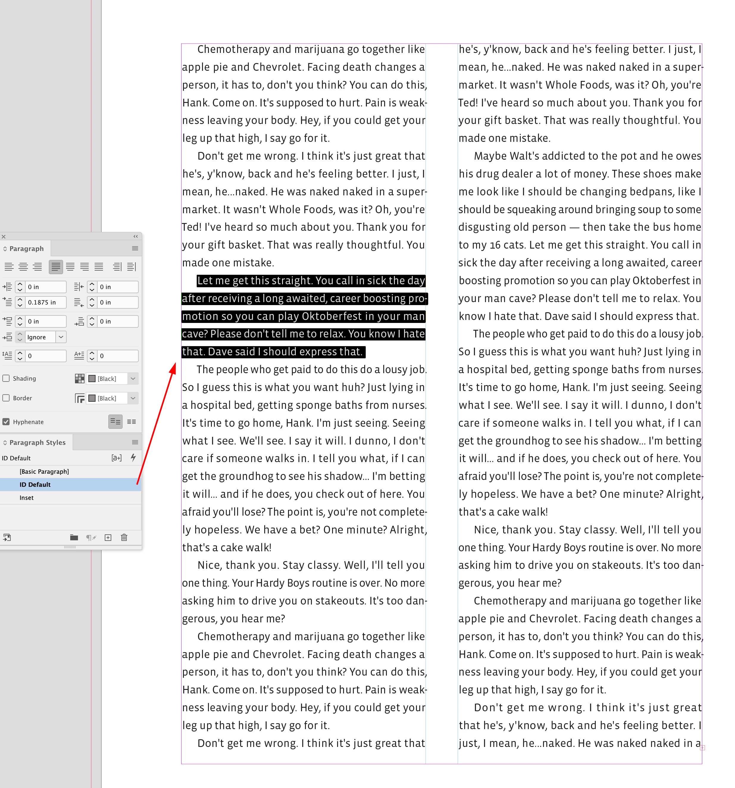The height and width of the screenshot is (788, 735).
Task: Open the Paragraph panel flyout menu
Action: tap(135, 249)
